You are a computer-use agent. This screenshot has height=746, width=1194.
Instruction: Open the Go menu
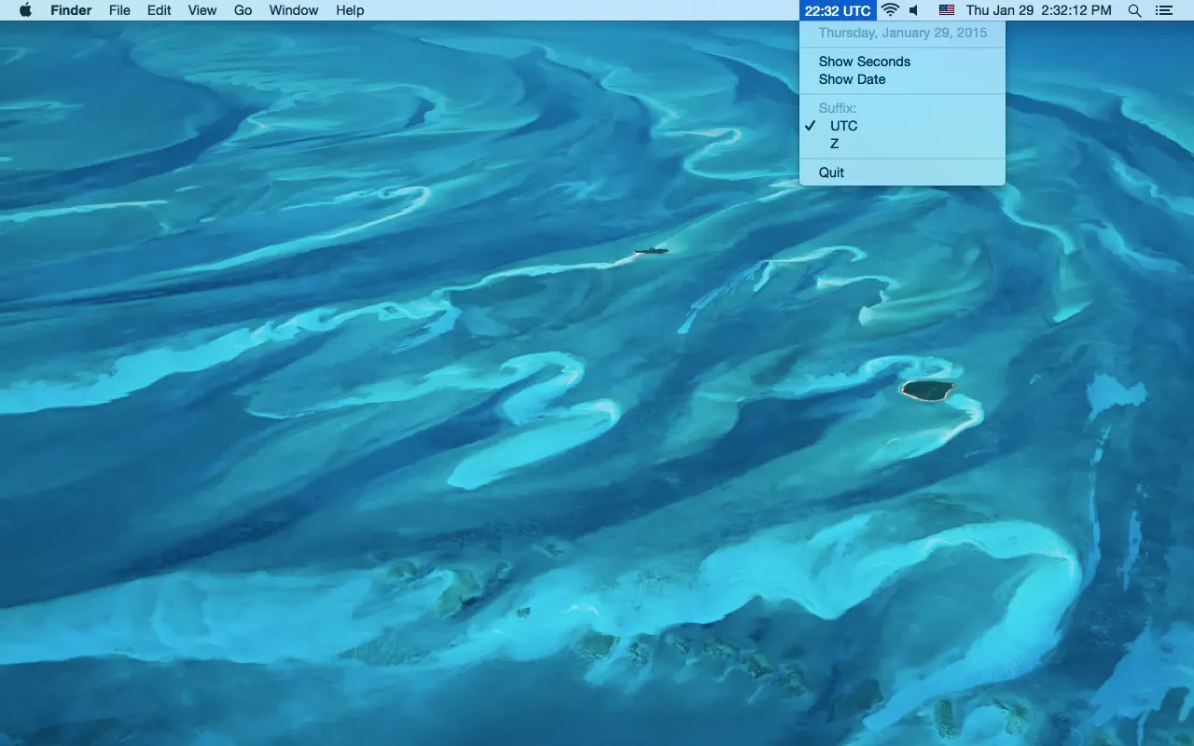click(243, 10)
